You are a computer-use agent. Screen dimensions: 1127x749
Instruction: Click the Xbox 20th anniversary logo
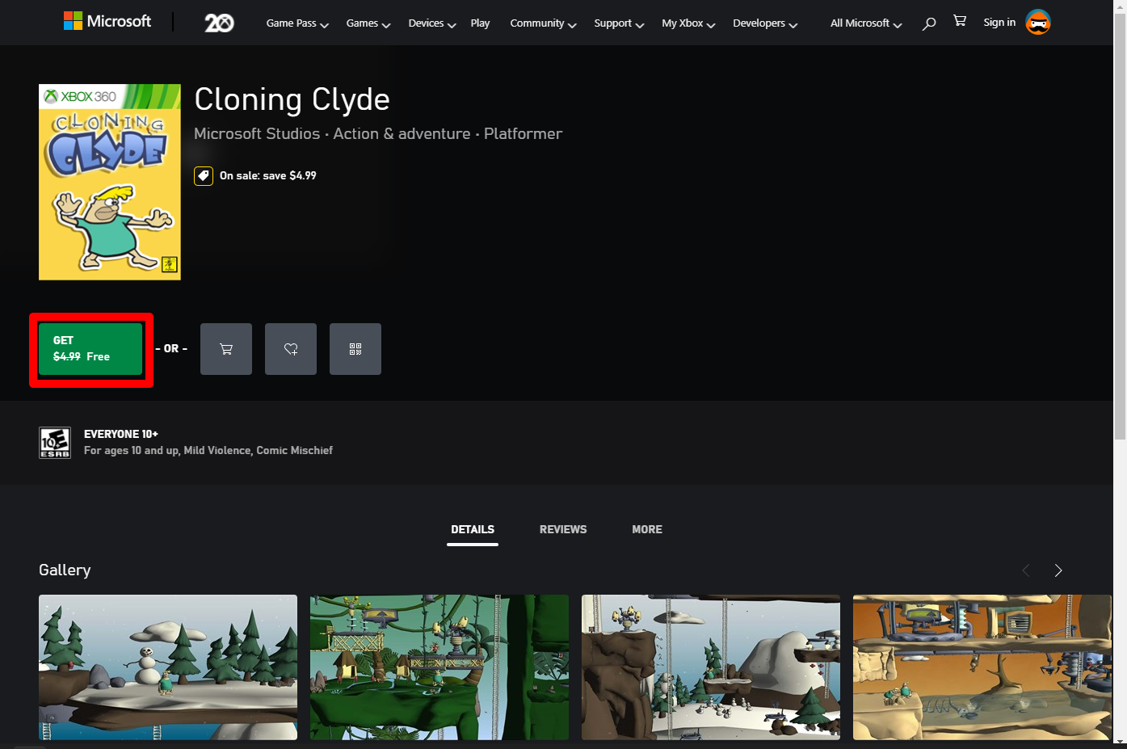pyautogui.click(x=219, y=23)
